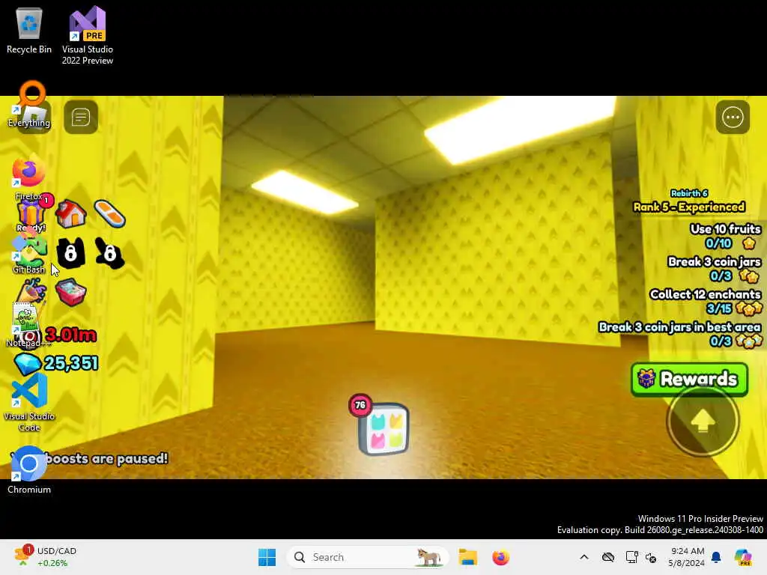Click the red house home icon
767x575 pixels.
71,213
